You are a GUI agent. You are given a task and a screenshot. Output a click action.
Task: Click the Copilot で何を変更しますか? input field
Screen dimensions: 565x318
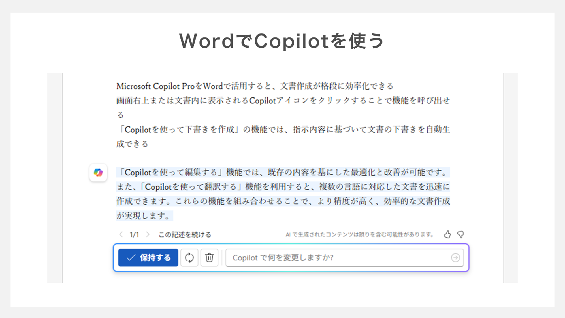pyautogui.click(x=344, y=258)
